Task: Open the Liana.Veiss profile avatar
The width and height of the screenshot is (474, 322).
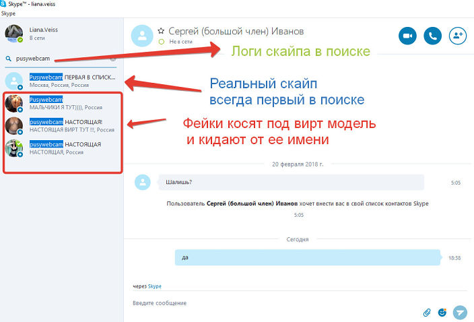Action: click(x=14, y=34)
